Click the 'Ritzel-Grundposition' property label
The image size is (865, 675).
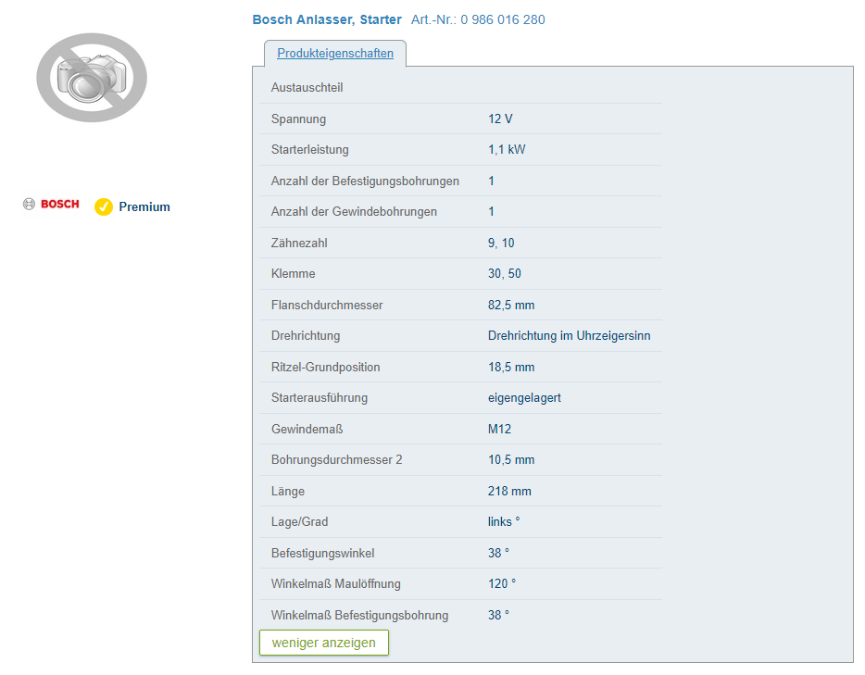(x=326, y=367)
